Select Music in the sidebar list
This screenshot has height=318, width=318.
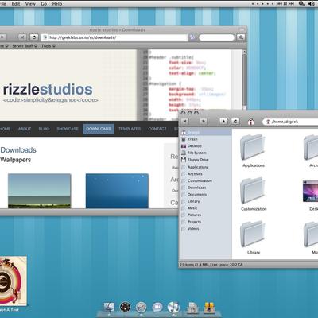tap(192, 208)
